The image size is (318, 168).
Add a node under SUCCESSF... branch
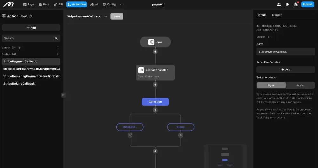click(130, 135)
